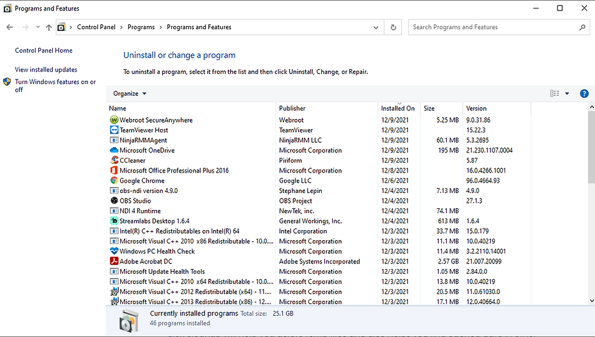Screen dimensions: 595x337
Task: Click the Intel C++ Redistributables icon
Action: 114,231
